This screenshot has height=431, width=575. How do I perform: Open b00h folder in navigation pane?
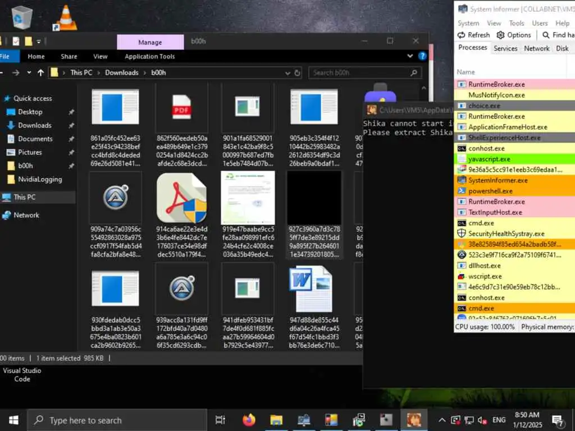click(25, 166)
